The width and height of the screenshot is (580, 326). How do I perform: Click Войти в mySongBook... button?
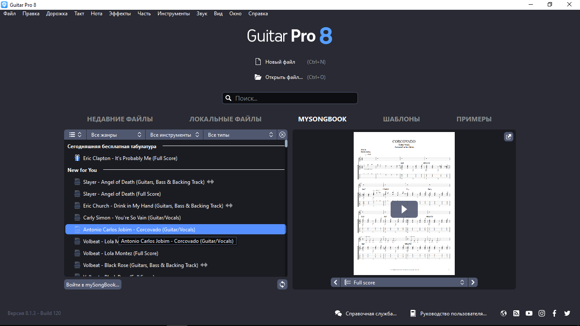click(x=93, y=284)
